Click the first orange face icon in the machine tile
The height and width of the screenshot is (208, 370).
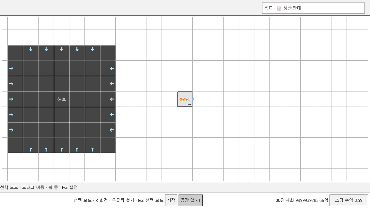tap(181, 100)
